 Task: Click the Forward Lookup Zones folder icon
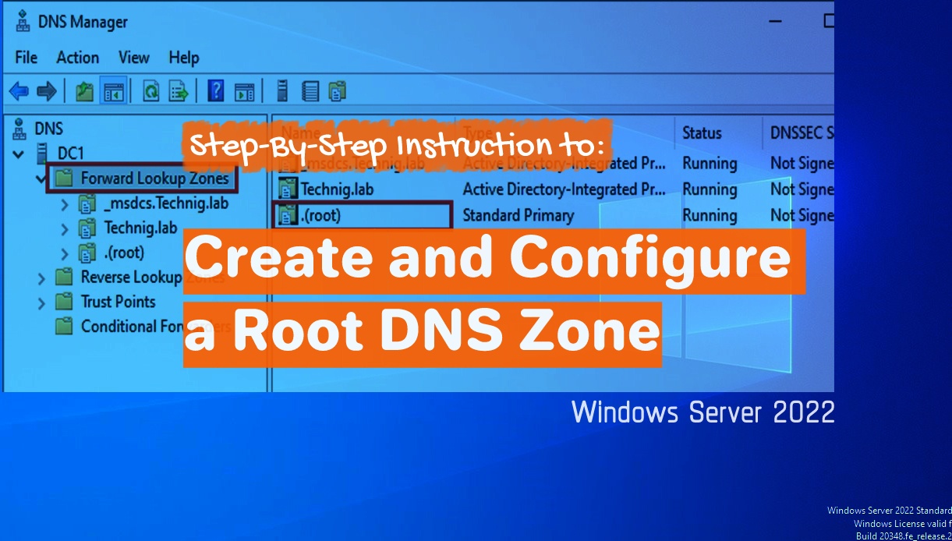coord(64,179)
